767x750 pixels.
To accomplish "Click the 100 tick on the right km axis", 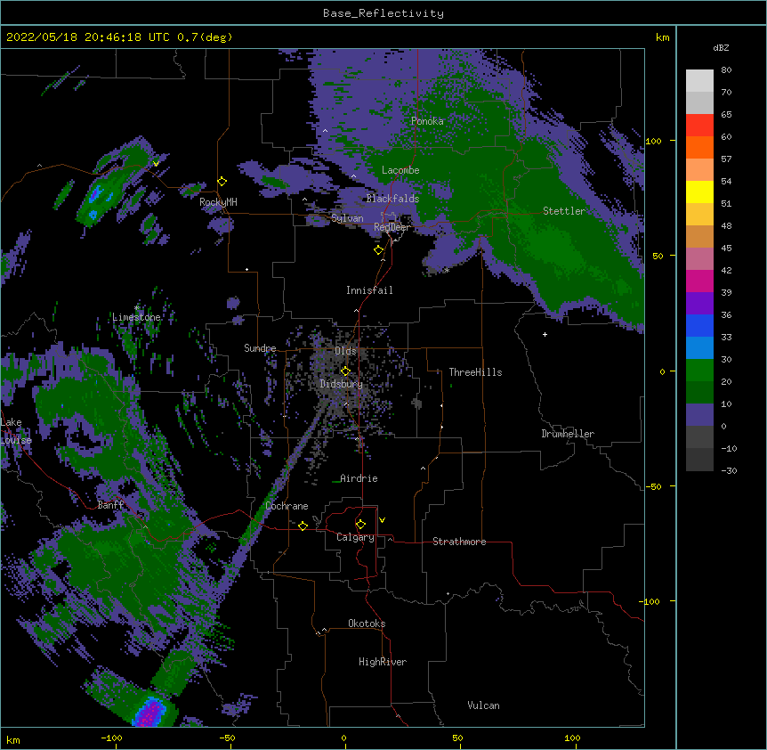I will [653, 141].
